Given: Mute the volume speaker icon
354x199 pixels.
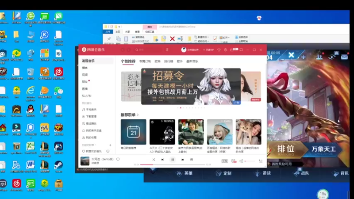Looking at the screenshot, I should 241,161.
